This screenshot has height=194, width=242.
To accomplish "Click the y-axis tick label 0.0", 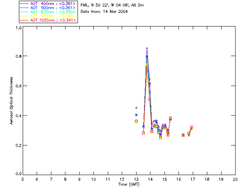I will (19, 174).
